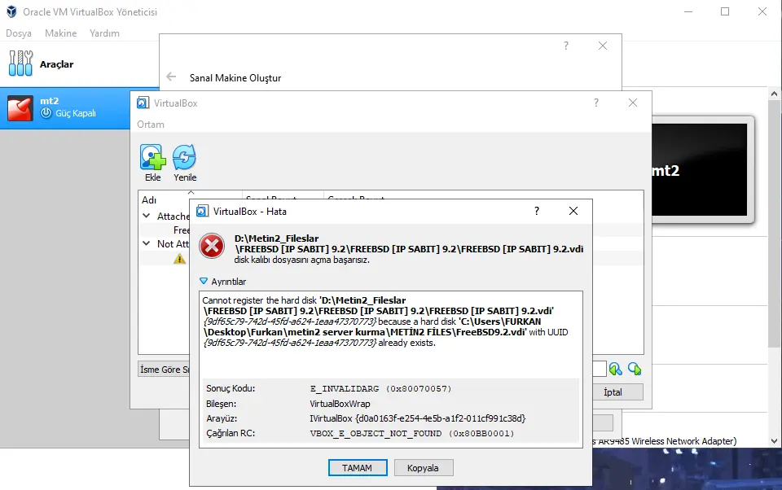
Task: Click the warning triangle disk entry
Action: 179,258
